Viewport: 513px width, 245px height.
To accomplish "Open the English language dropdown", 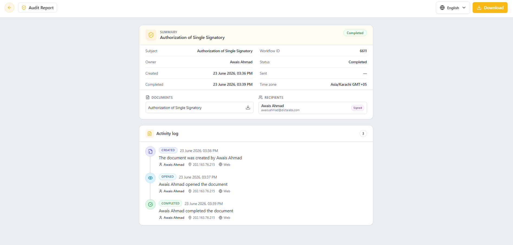I will 453,8.
